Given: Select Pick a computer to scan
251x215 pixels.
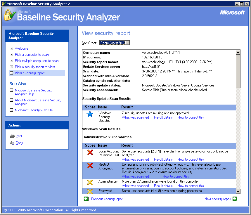Looking at the screenshot, I should click(x=32, y=55).
